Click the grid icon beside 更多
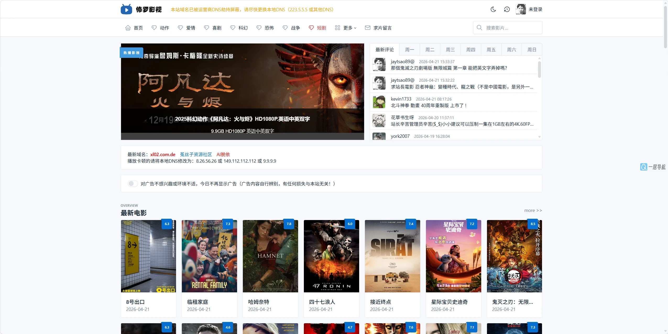This screenshot has width=668, height=334. click(x=337, y=28)
